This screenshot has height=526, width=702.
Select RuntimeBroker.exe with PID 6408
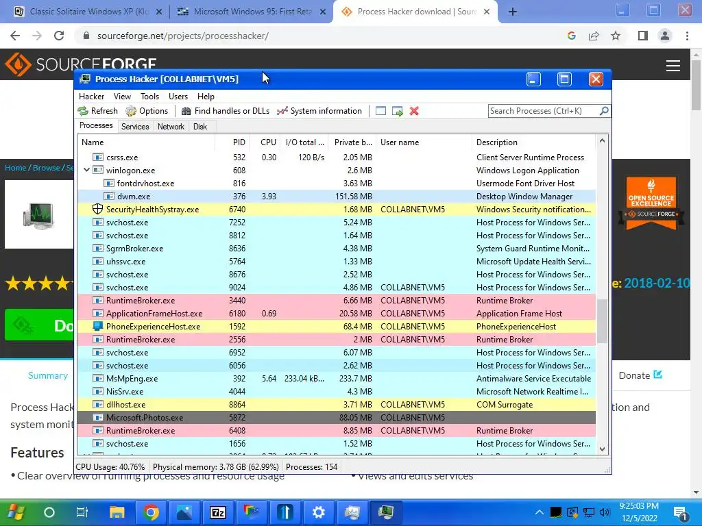pos(337,430)
